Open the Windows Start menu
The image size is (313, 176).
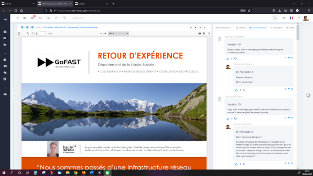(x=4, y=173)
